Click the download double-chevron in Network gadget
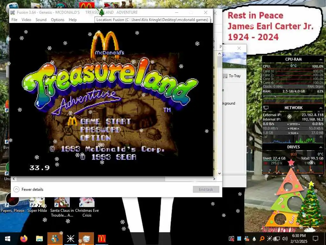Viewport: 326px width, 245px height. coord(266,137)
